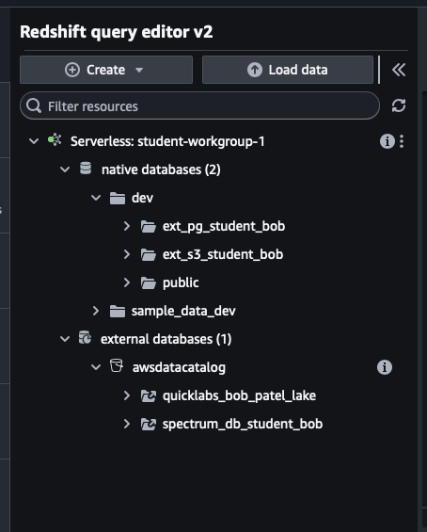Viewport: 427px width, 532px height.
Task: Select the awsdatacatalog label
Action: 179,367
